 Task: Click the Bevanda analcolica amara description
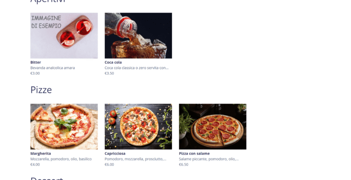click(53, 67)
